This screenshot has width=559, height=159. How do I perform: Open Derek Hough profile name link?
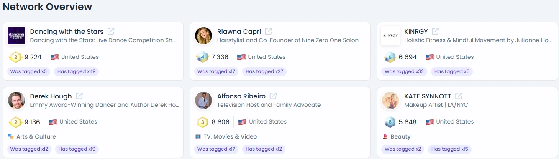pyautogui.click(x=51, y=96)
